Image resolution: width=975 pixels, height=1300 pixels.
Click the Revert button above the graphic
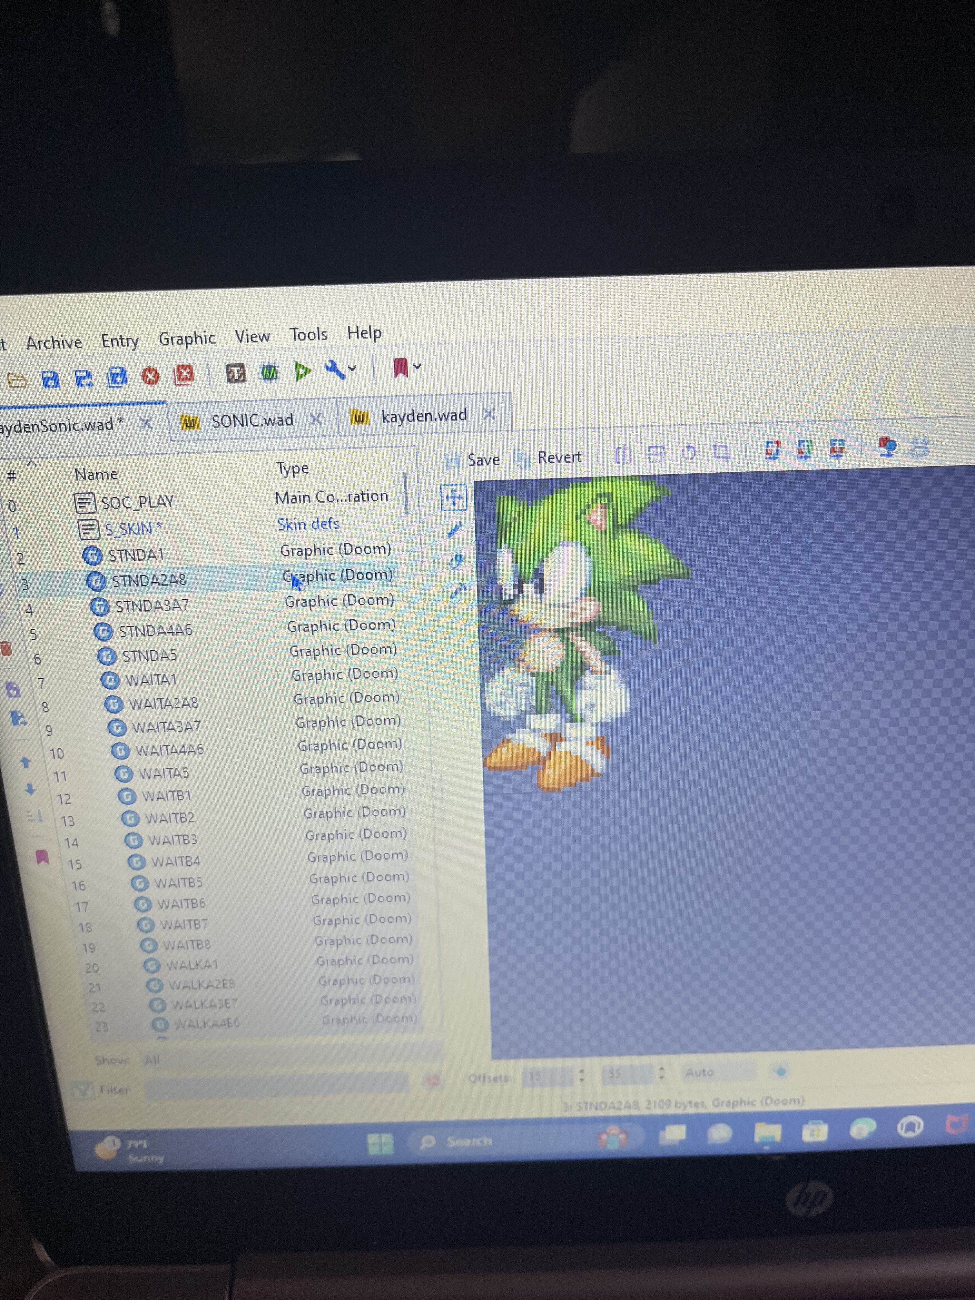[x=548, y=457]
